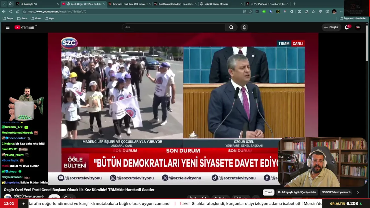Screen dimensions: 370x208
Task: Mute the playing YouTube tab audio
Action: pyautogui.click(x=68, y=4)
